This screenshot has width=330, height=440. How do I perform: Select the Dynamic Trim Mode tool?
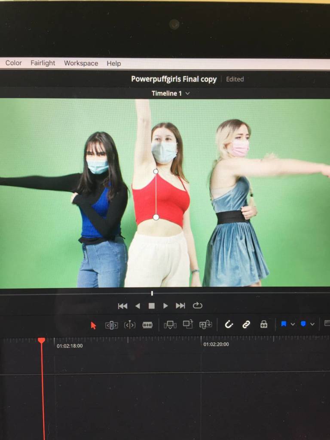[130, 325]
